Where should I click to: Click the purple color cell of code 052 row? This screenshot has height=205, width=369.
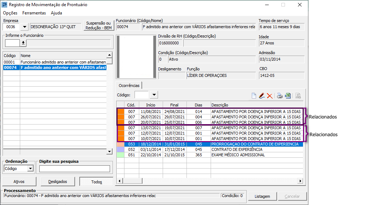pos(121,149)
